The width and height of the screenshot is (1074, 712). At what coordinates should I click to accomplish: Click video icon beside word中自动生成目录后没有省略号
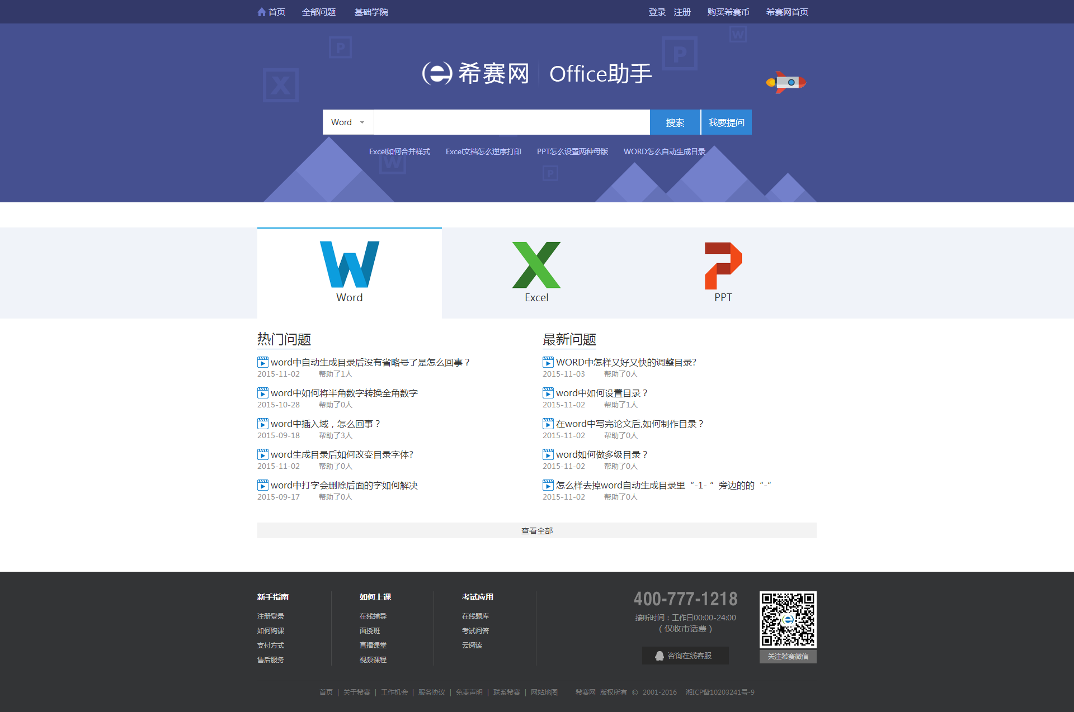pyautogui.click(x=263, y=362)
